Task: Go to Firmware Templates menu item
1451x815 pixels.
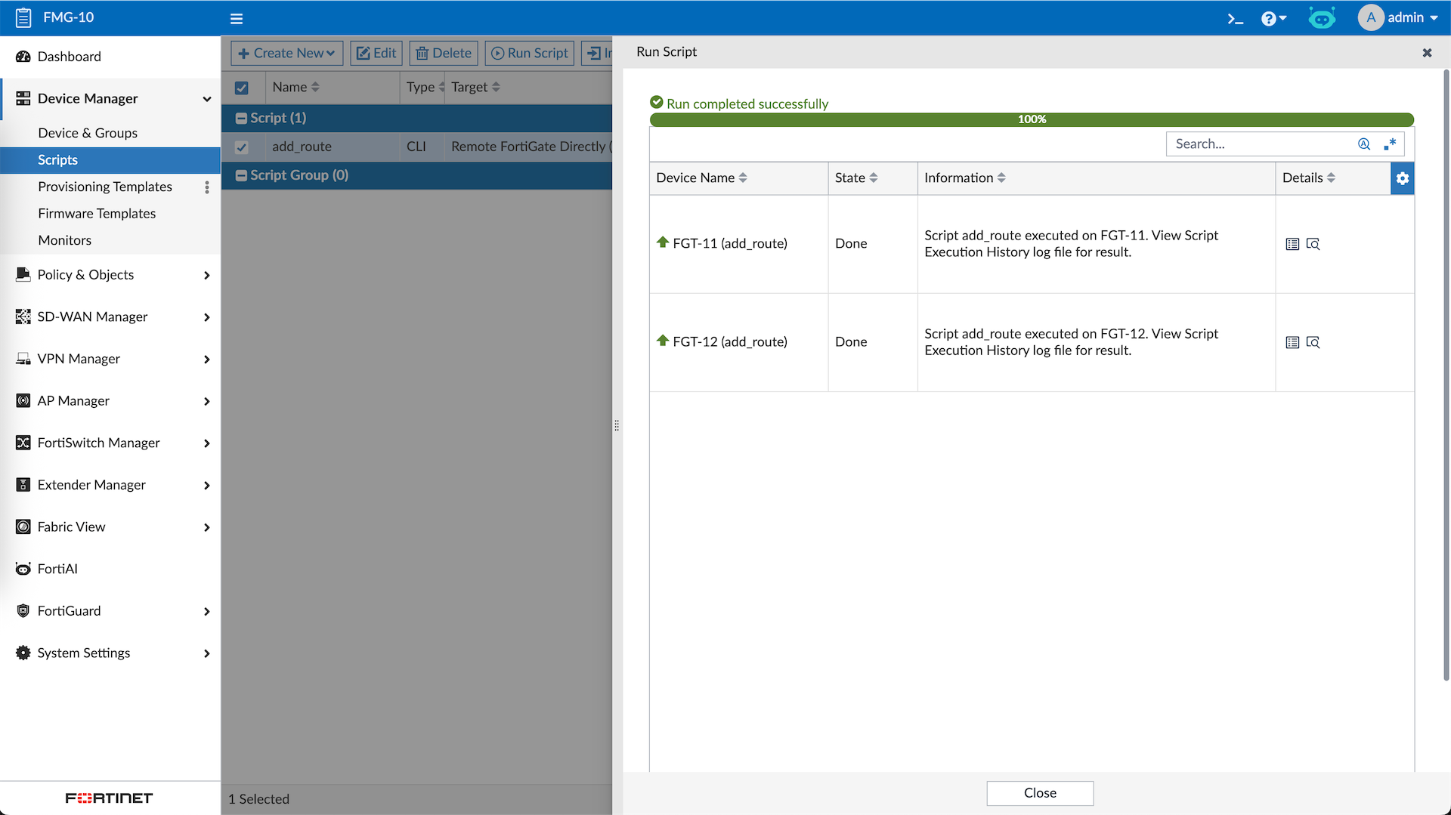Action: (97, 214)
